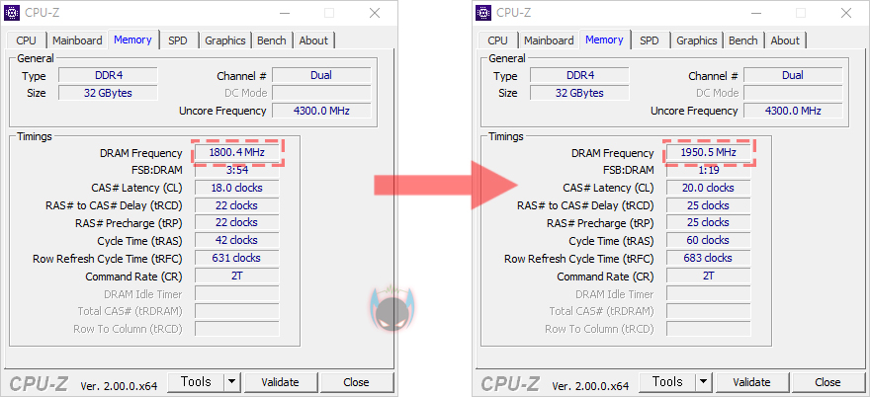Click FSB:DRAM value 1:19
This screenshot has height=397, width=870.
(709, 170)
